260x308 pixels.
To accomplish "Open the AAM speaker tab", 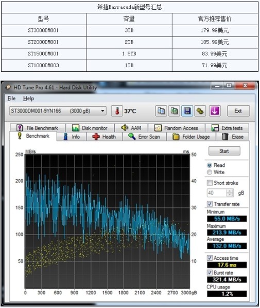I will click(131, 128).
